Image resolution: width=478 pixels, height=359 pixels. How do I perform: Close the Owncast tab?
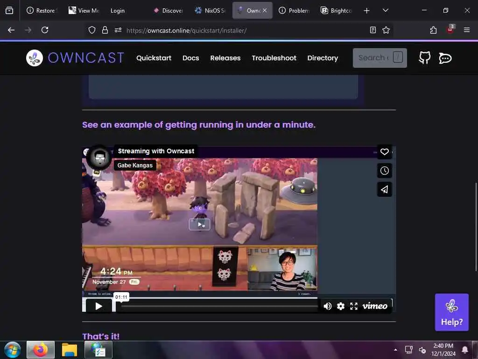click(265, 10)
